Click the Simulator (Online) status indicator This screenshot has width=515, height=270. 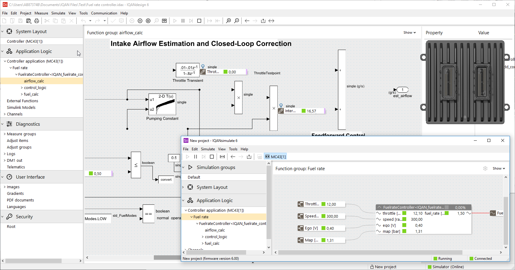(446, 267)
